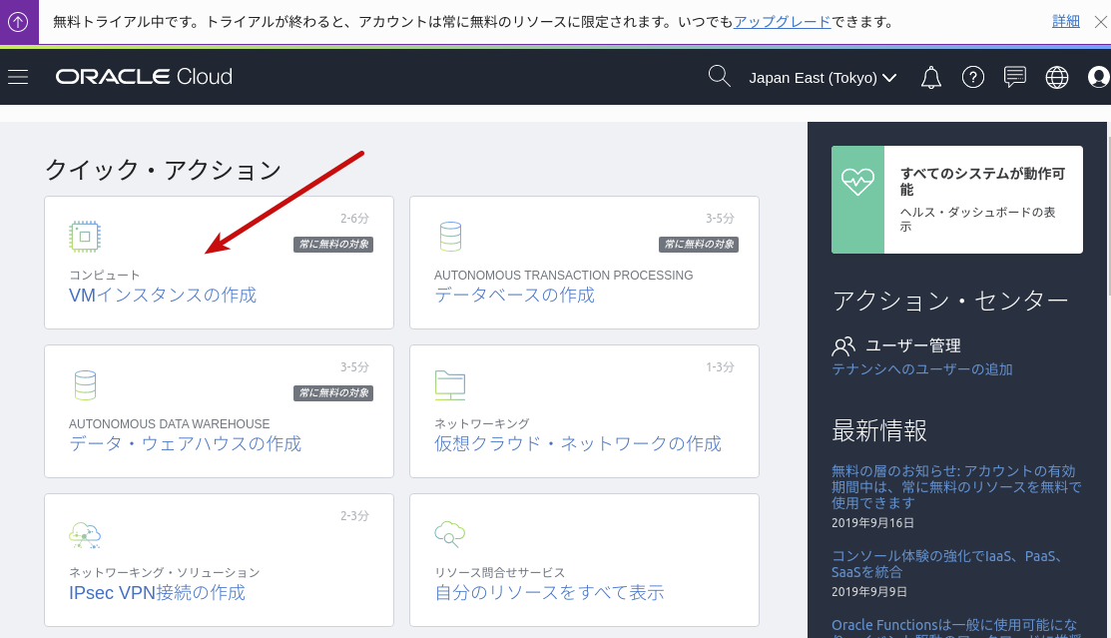Open the feedback chat icon

[x=1014, y=77]
